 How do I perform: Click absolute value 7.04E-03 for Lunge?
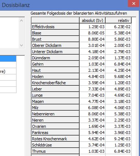92,95
